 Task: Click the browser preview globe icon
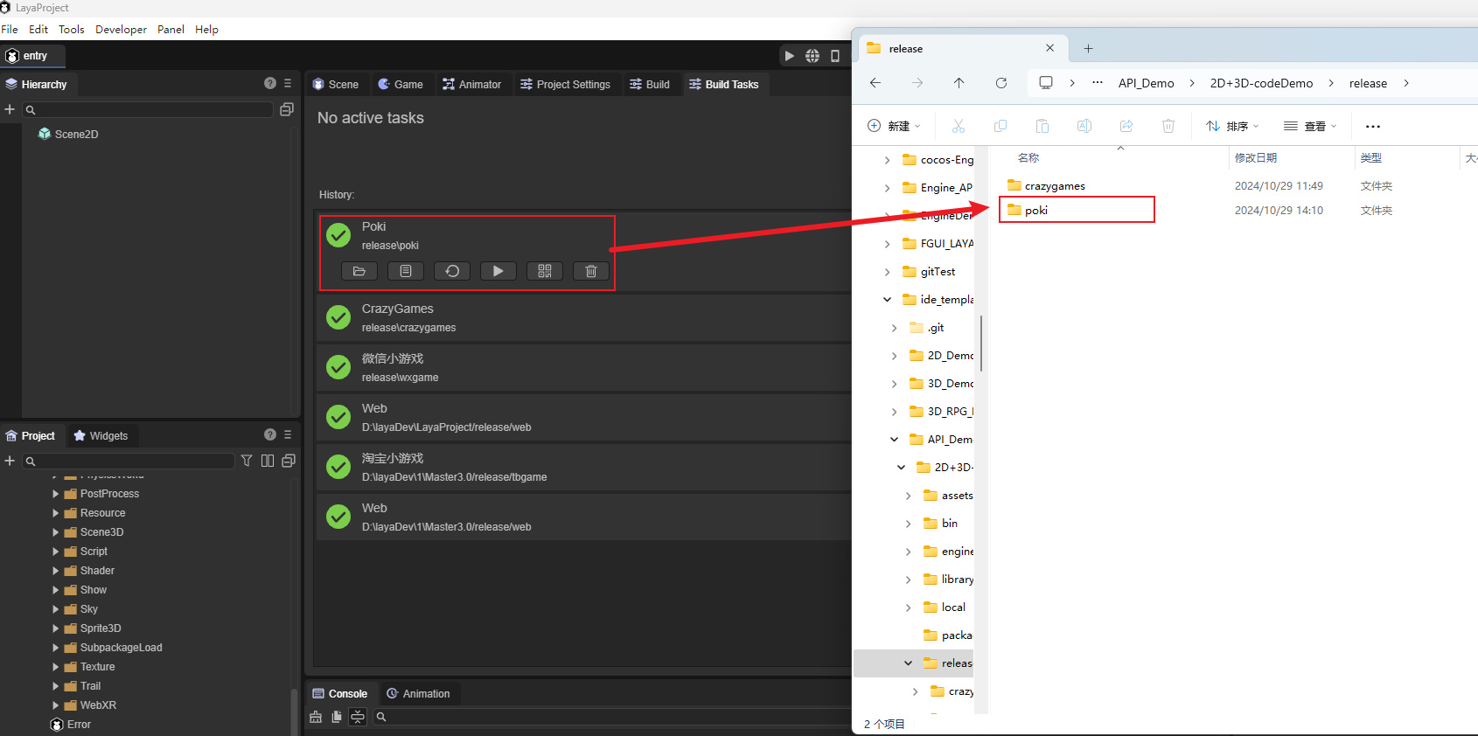[812, 56]
